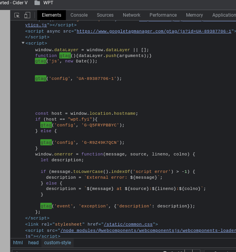Click the '} else {' line after G-Q5FRYPBBYC
The height and width of the screenshot is (252, 236).
click(x=46, y=131)
